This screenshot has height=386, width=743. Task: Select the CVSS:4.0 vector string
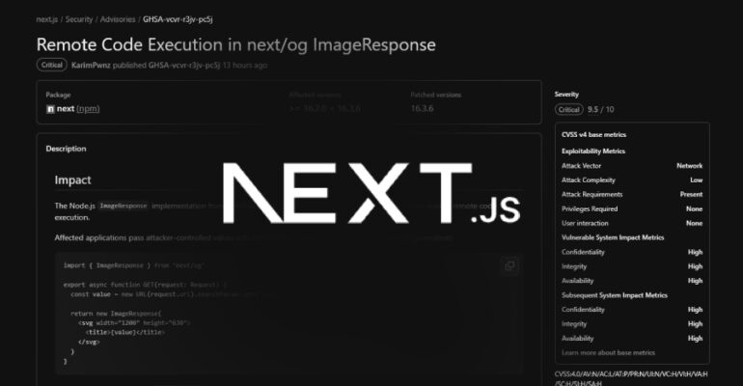click(631, 378)
